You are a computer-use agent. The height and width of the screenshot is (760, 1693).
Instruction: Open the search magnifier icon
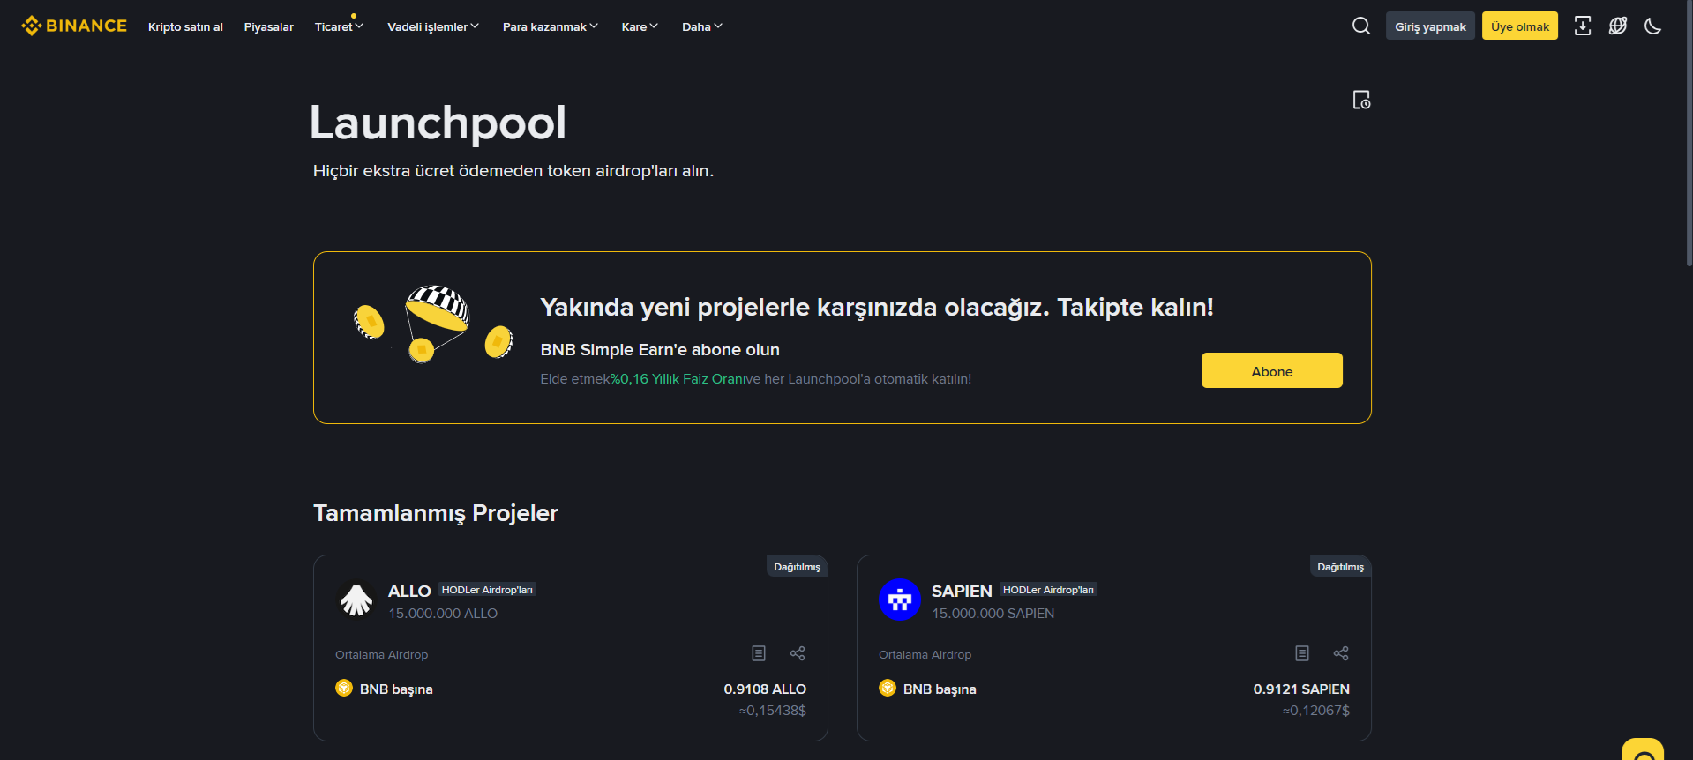click(1361, 26)
